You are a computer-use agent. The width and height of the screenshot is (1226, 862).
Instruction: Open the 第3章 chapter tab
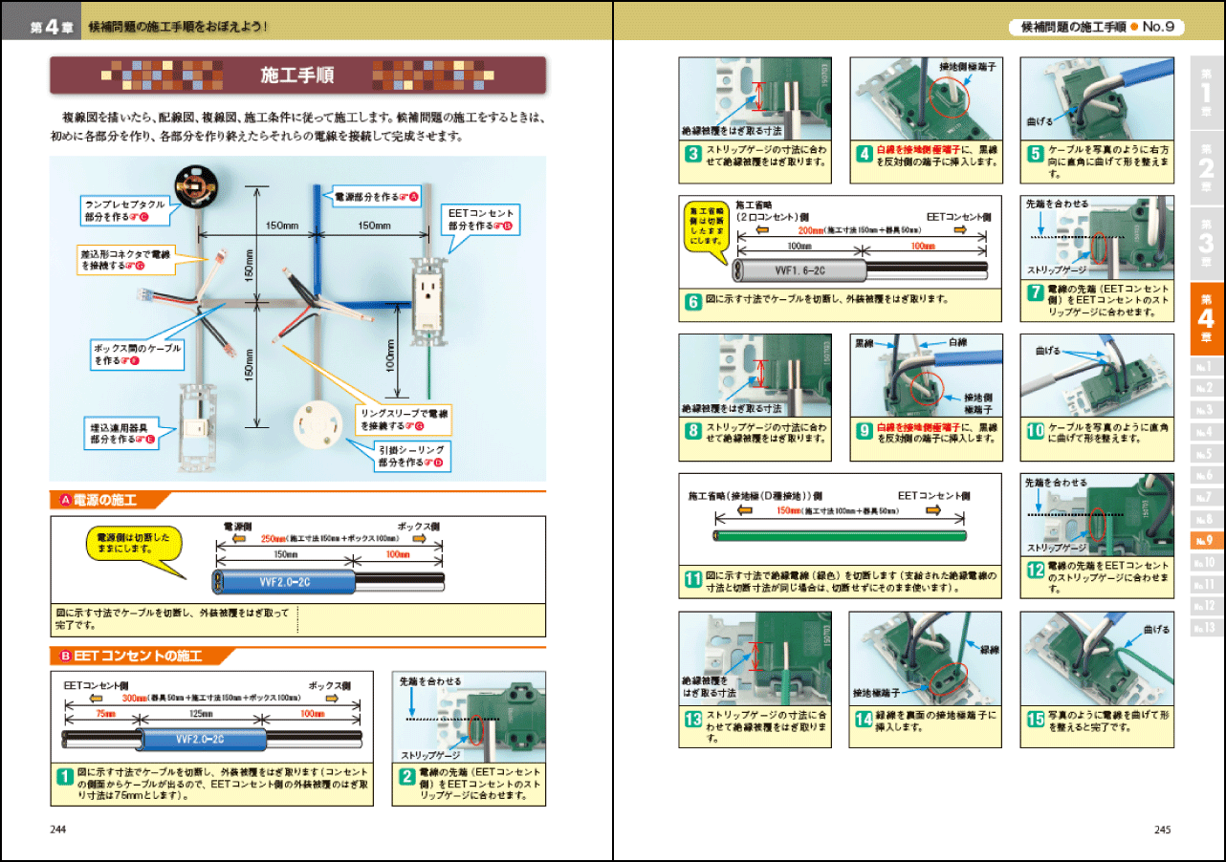1206,244
